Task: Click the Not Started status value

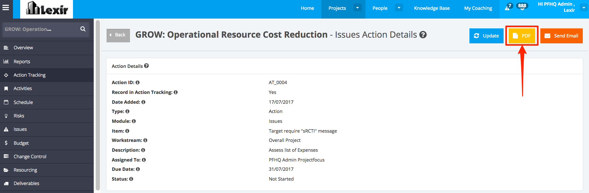Action: [281, 179]
